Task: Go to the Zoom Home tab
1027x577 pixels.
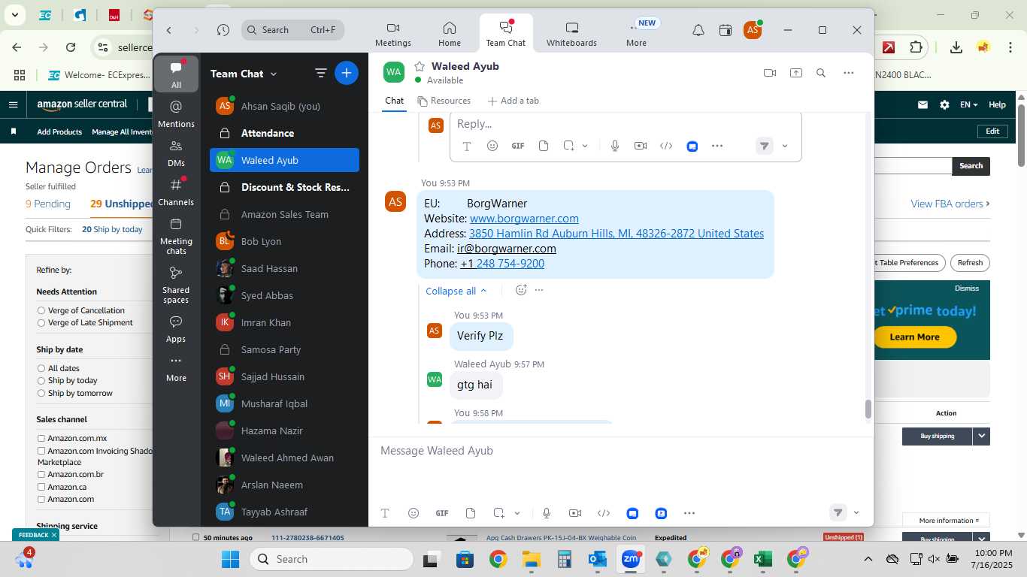Action: 450,35
